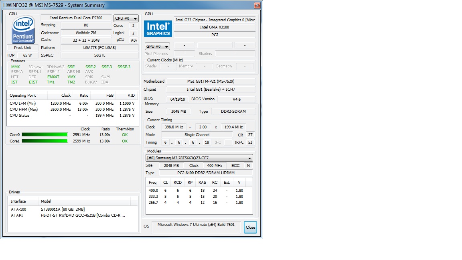462x260 pixels.
Task: Click the Intel G31 (Bearlake) + ICH7 chipset field
Action: (x=211, y=89)
